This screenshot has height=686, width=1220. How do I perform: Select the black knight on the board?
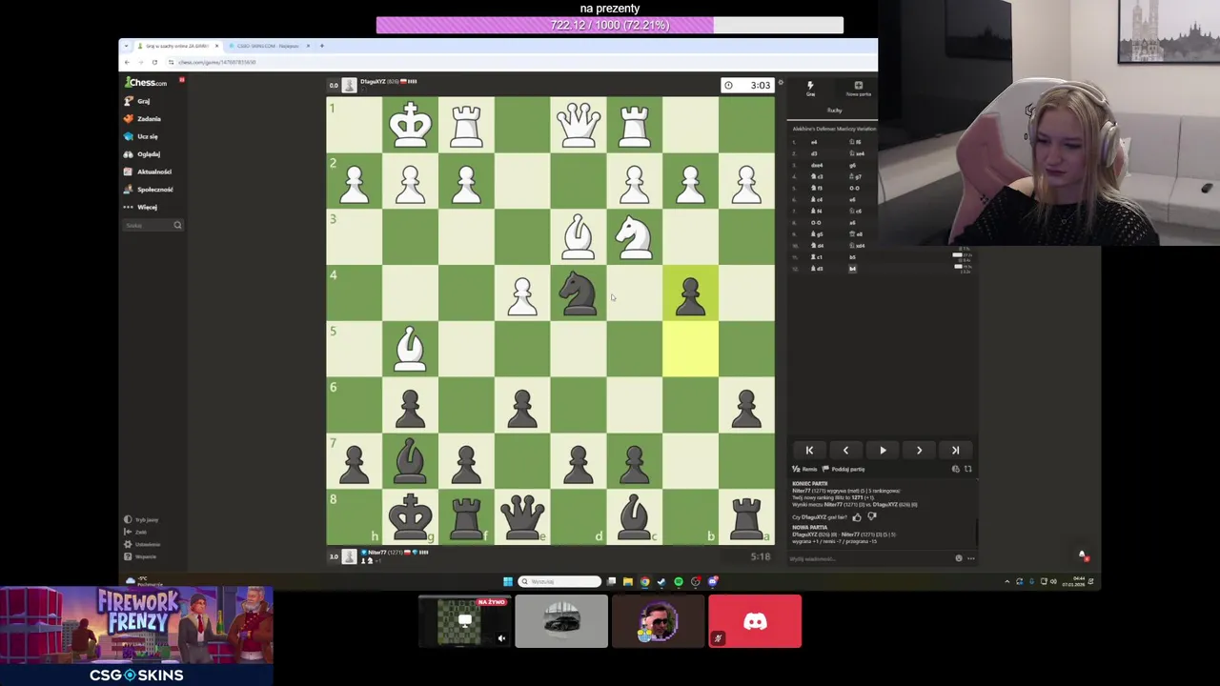point(579,293)
